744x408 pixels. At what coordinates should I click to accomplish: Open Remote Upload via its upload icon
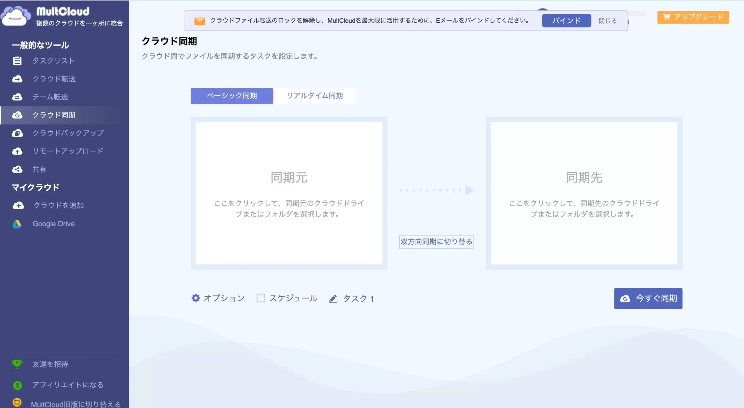pos(17,151)
